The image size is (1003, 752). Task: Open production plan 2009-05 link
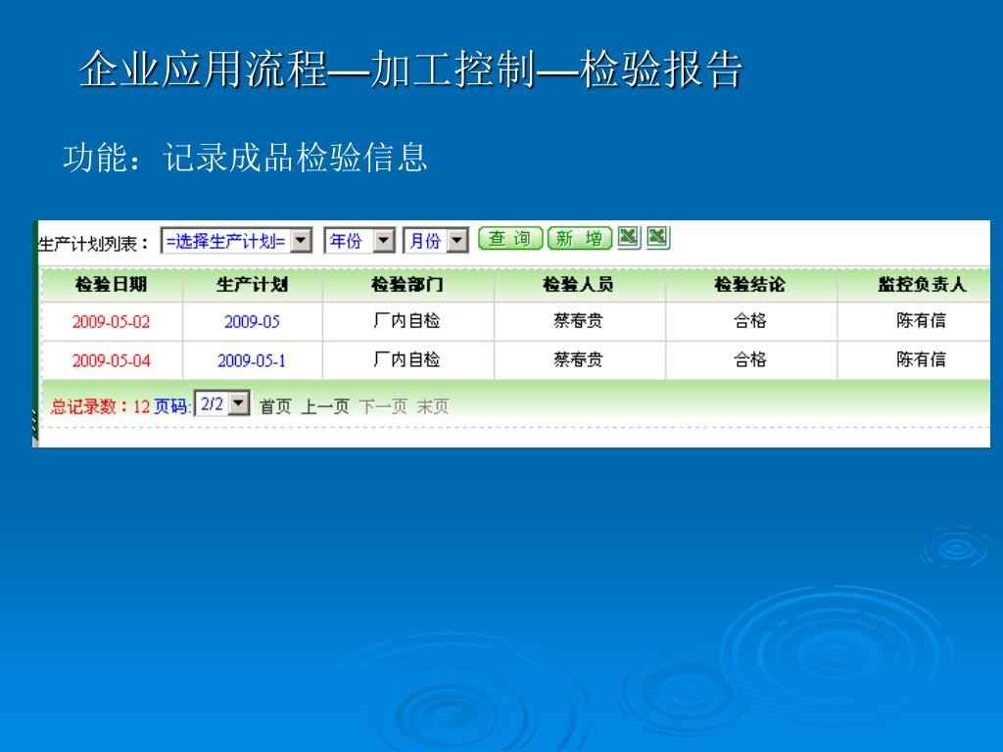click(252, 321)
